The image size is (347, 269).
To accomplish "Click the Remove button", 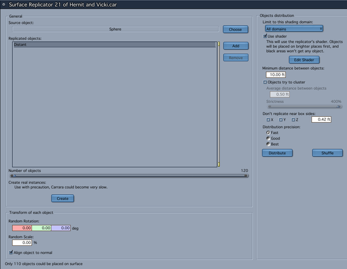I will (x=236, y=58).
